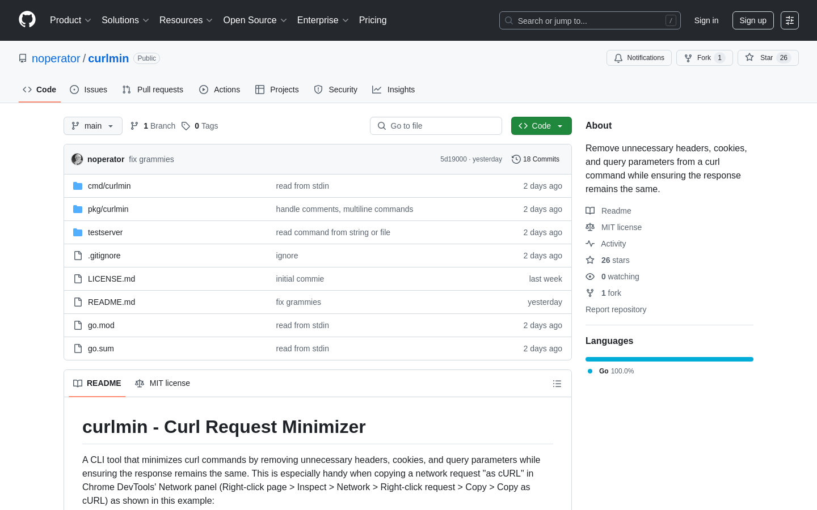Click the Search or jump to field

pos(590,20)
